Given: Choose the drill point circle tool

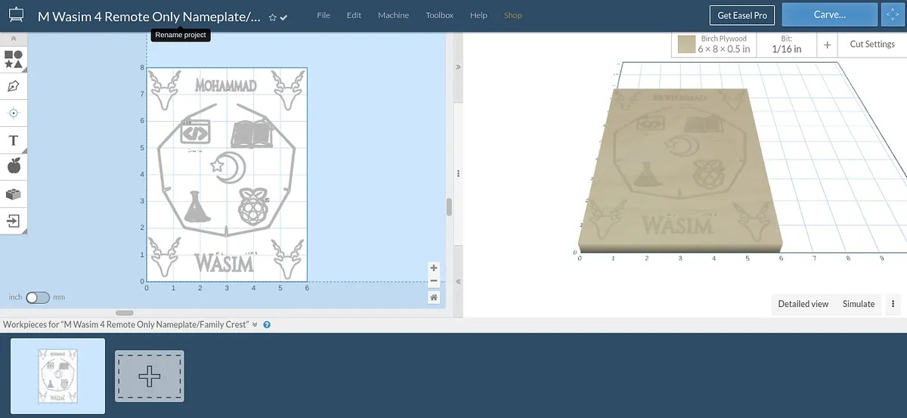Looking at the screenshot, I should click(14, 113).
